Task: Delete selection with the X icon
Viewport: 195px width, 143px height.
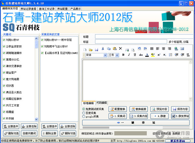Action: click(x=121, y=48)
